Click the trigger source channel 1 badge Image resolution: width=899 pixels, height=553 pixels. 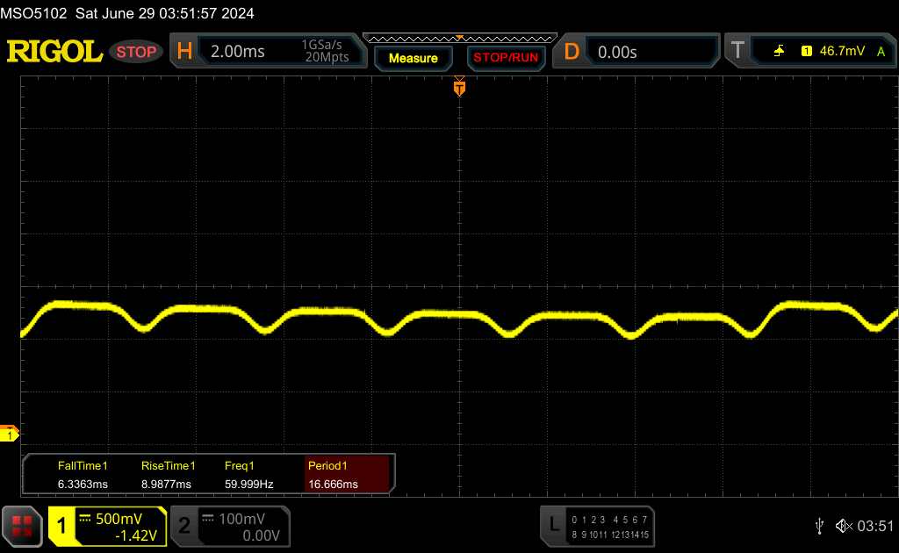(x=807, y=51)
